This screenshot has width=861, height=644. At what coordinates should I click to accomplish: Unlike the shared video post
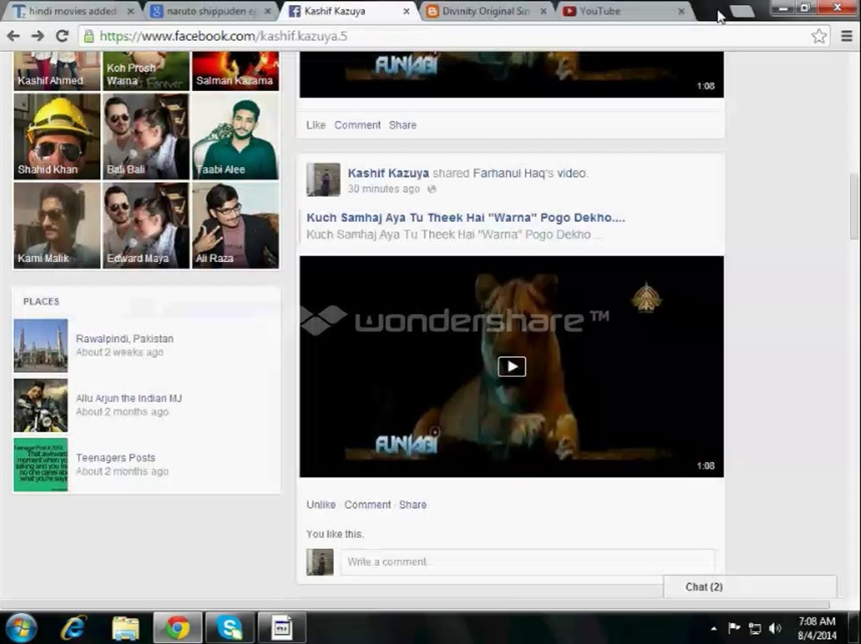tap(321, 504)
